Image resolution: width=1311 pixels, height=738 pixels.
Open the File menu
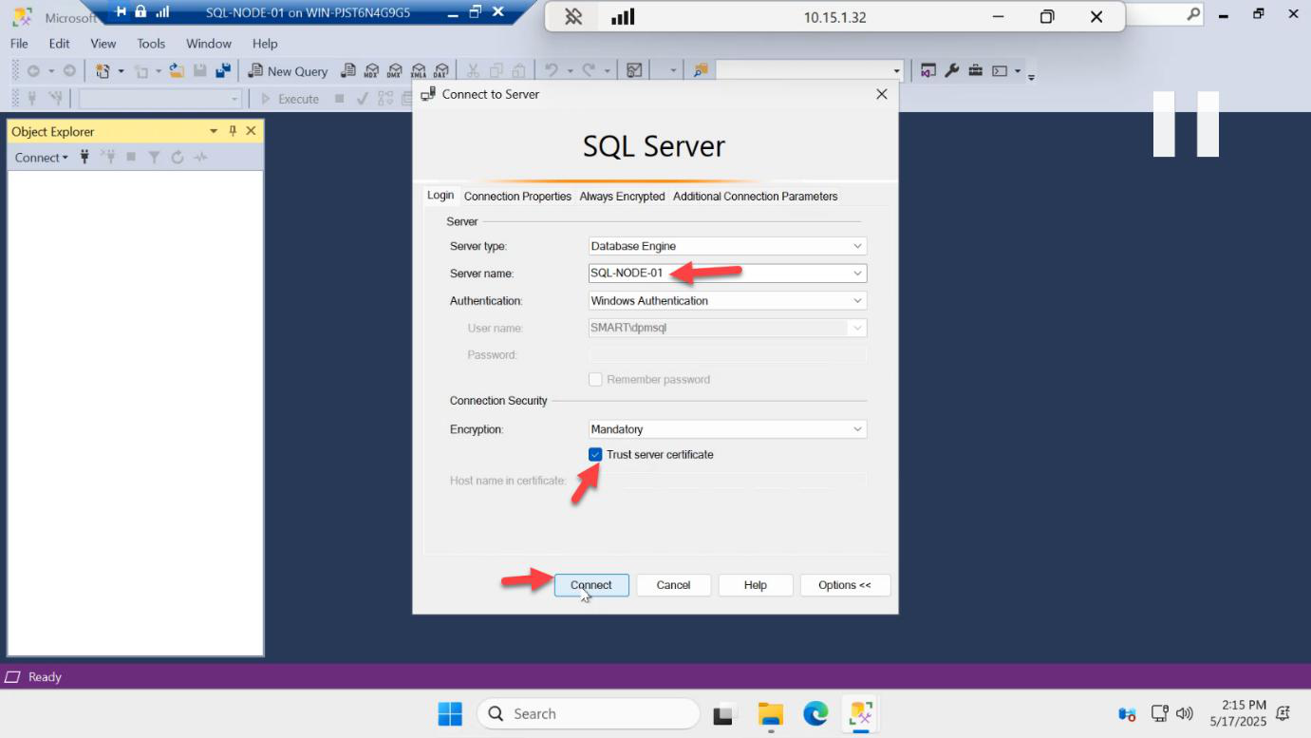(19, 44)
